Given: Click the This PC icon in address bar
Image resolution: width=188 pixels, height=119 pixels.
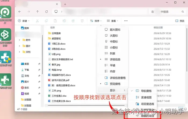Looking at the screenshot, I should coord(56,12).
